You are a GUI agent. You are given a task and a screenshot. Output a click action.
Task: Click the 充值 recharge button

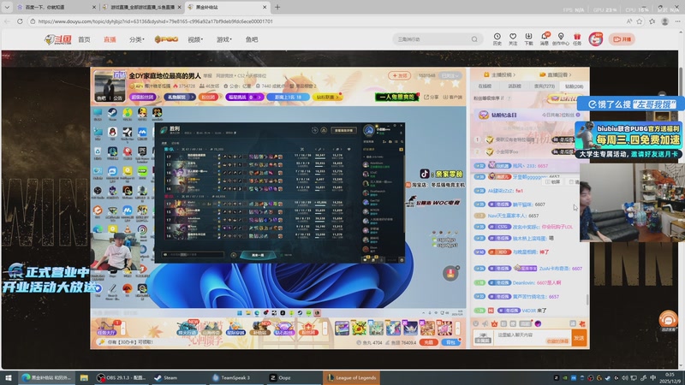[428, 342]
